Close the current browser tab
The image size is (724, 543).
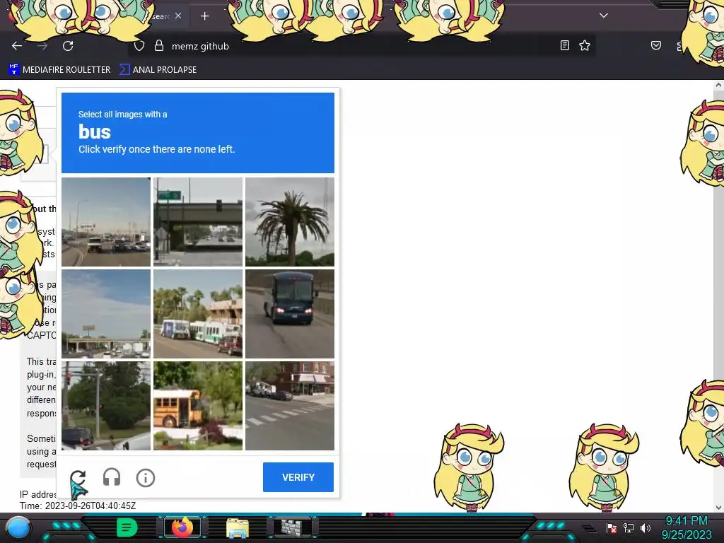(178, 16)
